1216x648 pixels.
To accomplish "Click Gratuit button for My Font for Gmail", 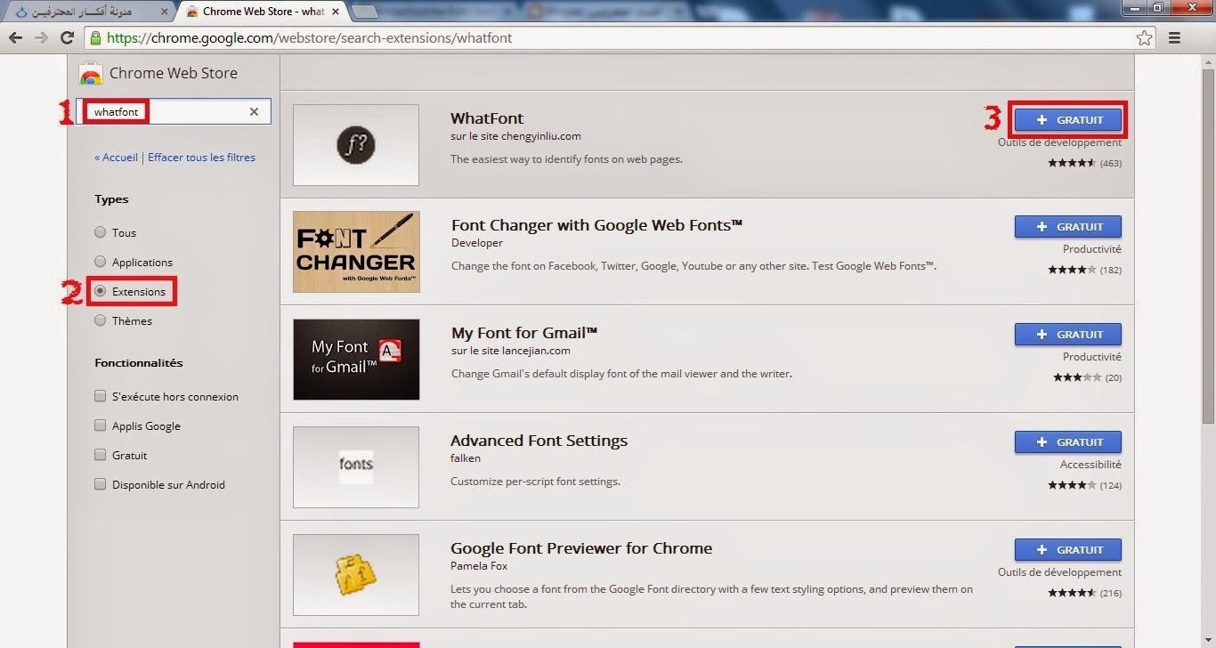I will coord(1068,334).
